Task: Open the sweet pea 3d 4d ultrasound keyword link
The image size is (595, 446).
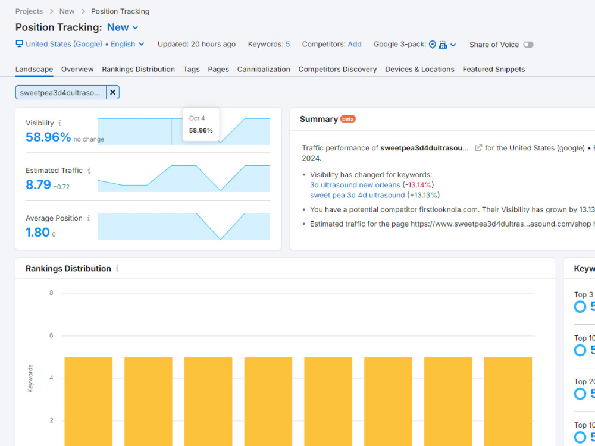Action: point(357,195)
